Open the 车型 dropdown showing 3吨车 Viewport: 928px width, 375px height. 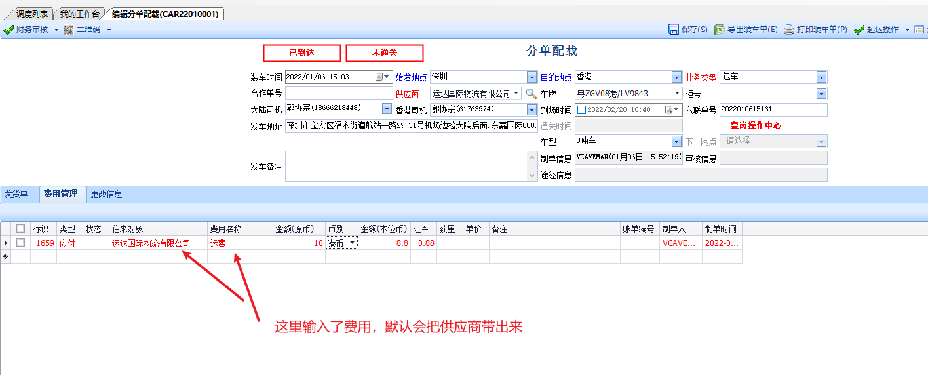click(x=676, y=142)
